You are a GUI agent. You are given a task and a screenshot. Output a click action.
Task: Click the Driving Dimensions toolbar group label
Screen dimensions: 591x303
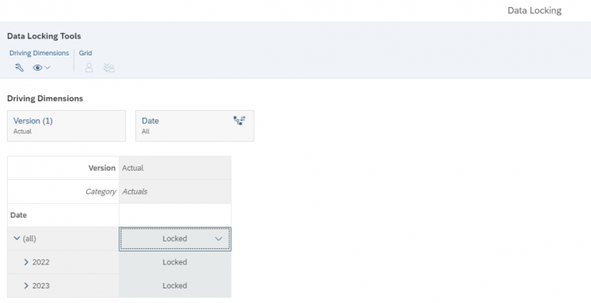pos(39,53)
